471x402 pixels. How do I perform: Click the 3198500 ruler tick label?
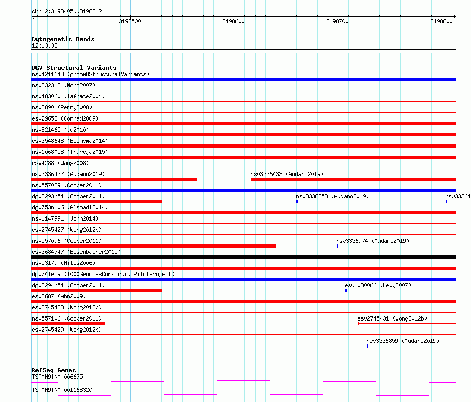[130, 21]
